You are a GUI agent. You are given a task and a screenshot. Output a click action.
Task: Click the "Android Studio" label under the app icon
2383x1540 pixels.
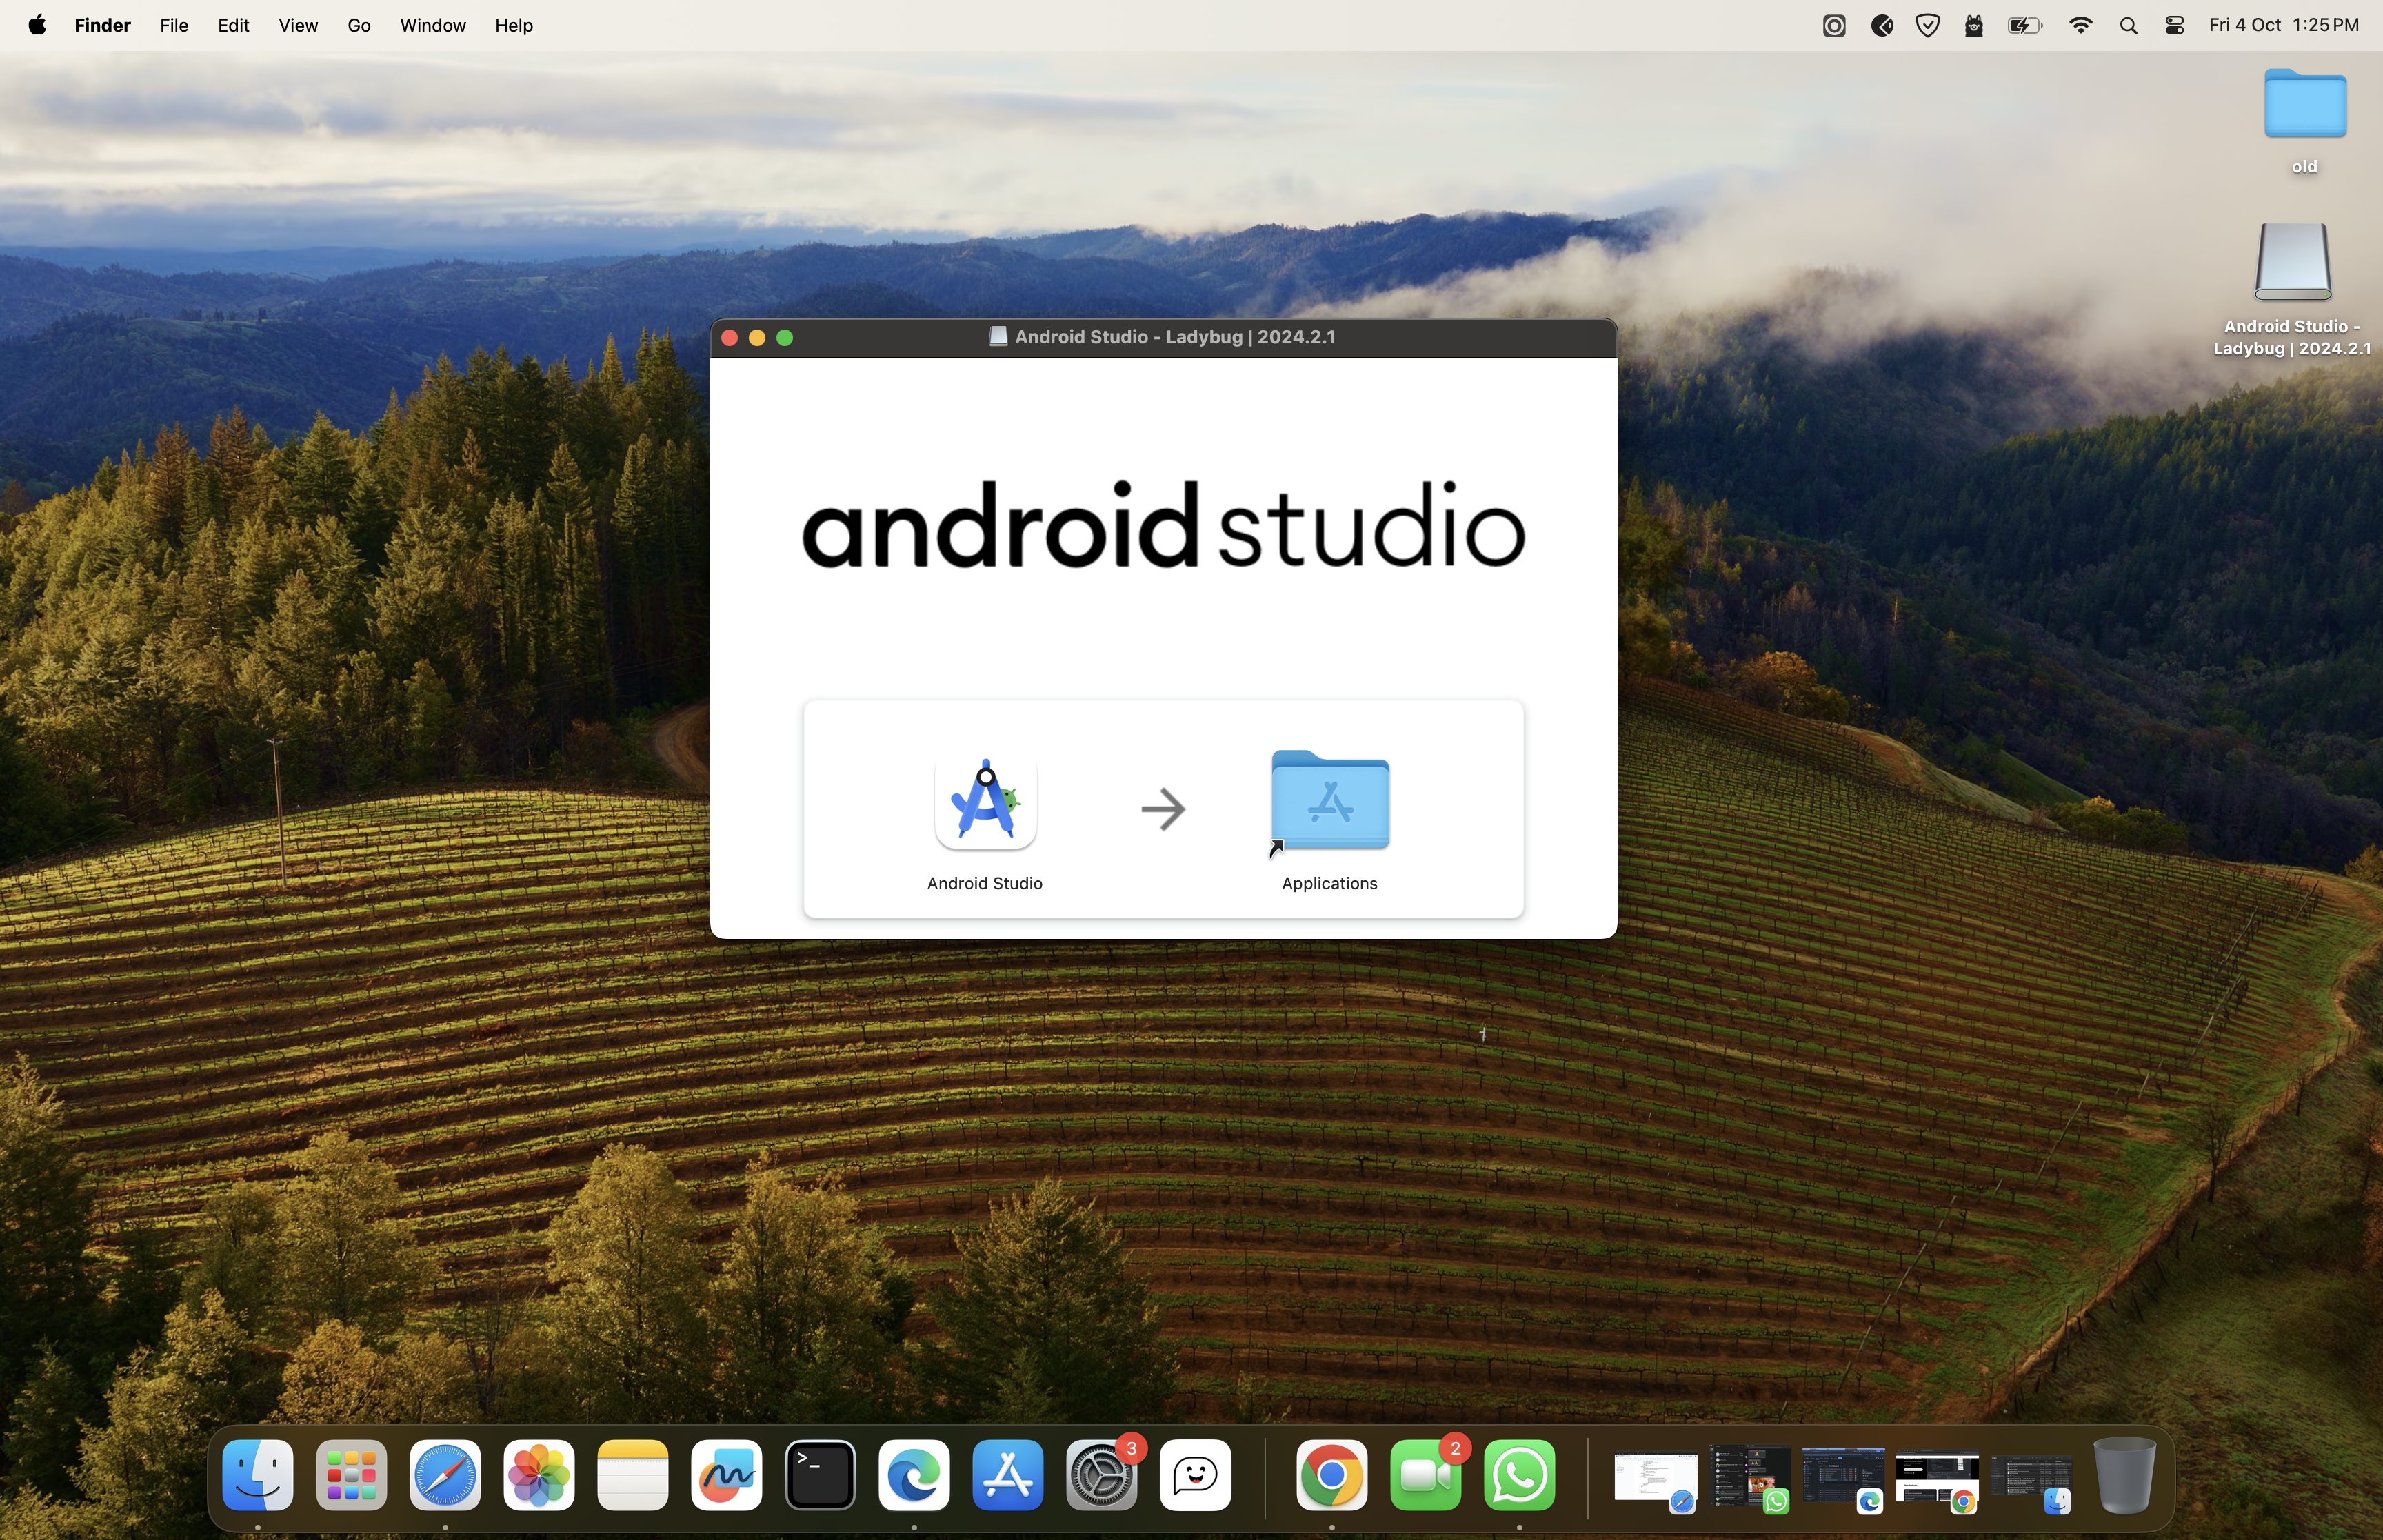click(x=984, y=883)
